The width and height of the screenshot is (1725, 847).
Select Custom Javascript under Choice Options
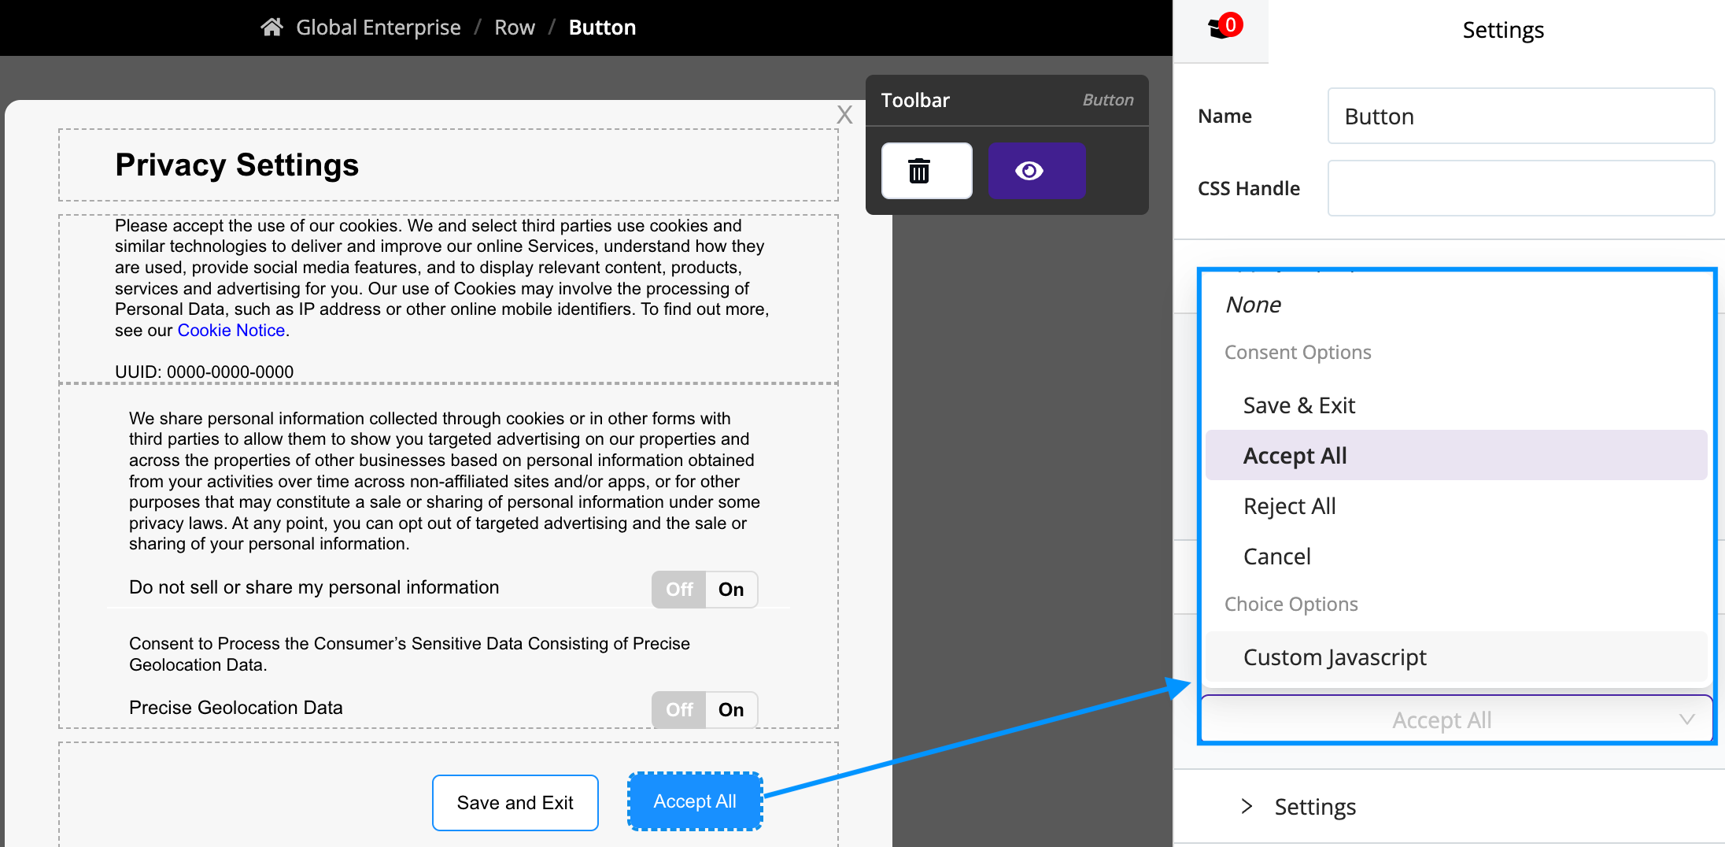1334,657
